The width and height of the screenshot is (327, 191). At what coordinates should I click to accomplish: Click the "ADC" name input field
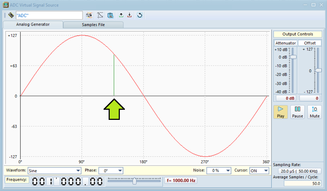click(49, 15)
